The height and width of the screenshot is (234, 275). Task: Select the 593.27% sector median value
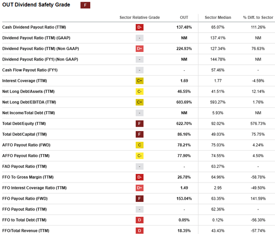click(218, 102)
